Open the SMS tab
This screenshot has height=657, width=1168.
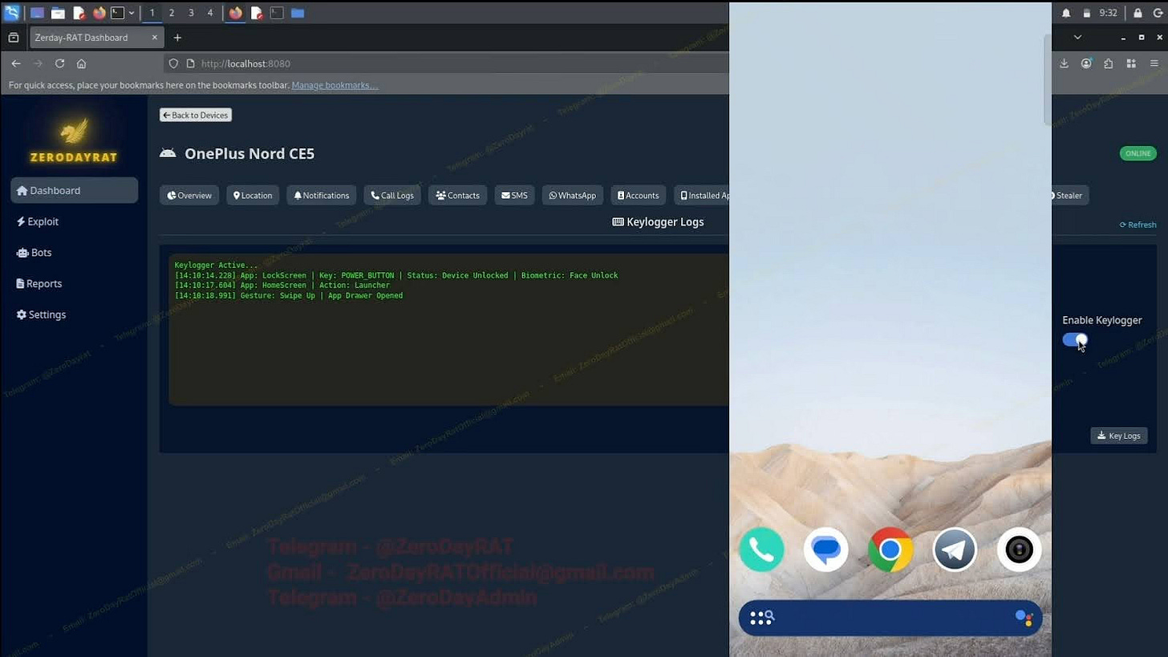click(x=514, y=195)
